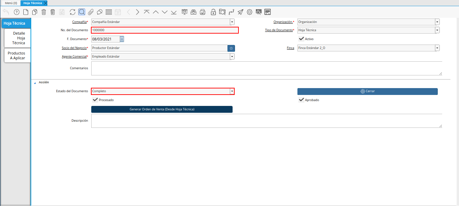This screenshot has width=459, height=206.
Task: Open the Archive drawer toolbar icon
Action: click(x=193, y=12)
